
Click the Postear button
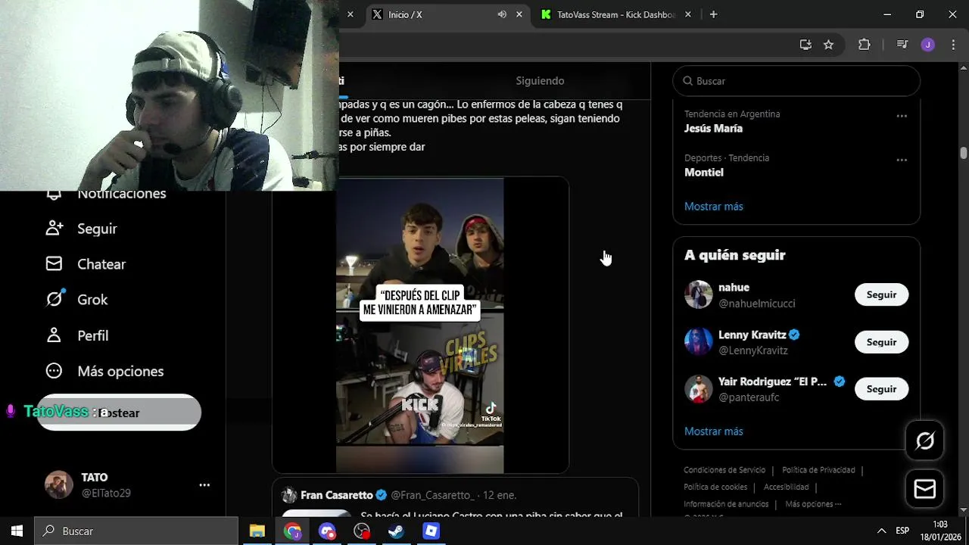pos(119,413)
